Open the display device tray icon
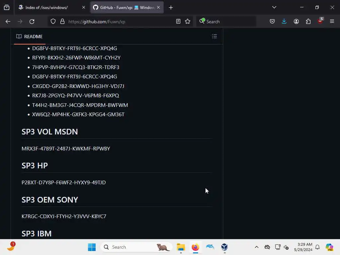 click(x=278, y=247)
